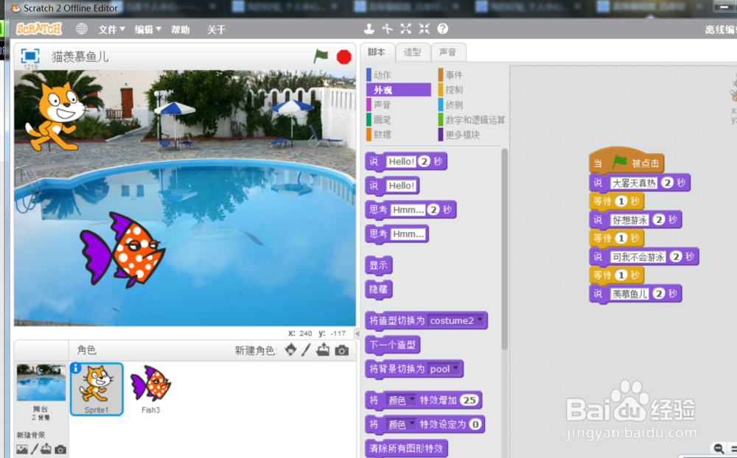This screenshot has height=458, width=737.
Task: Edit value 25 in 特效增加 block
Action: pos(469,401)
